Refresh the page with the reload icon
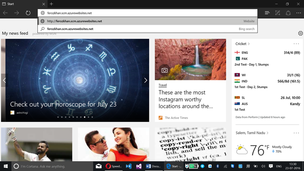 coord(28,13)
